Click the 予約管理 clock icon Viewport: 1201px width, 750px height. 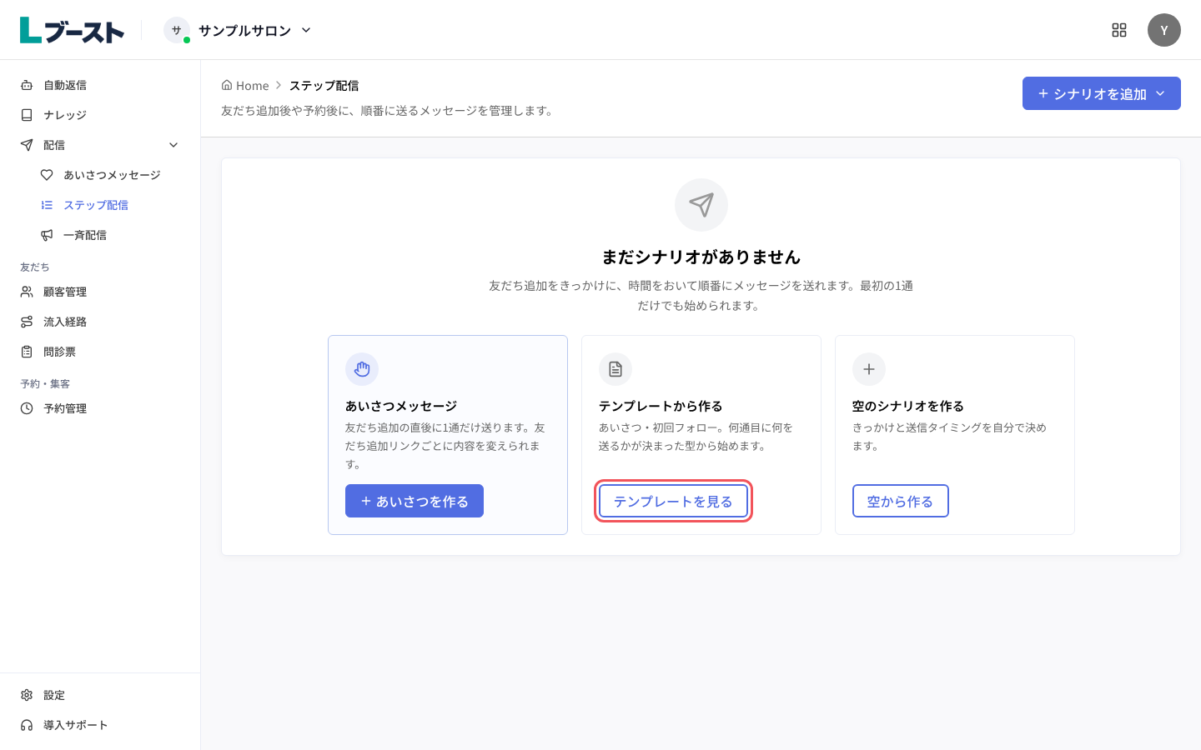(x=27, y=408)
